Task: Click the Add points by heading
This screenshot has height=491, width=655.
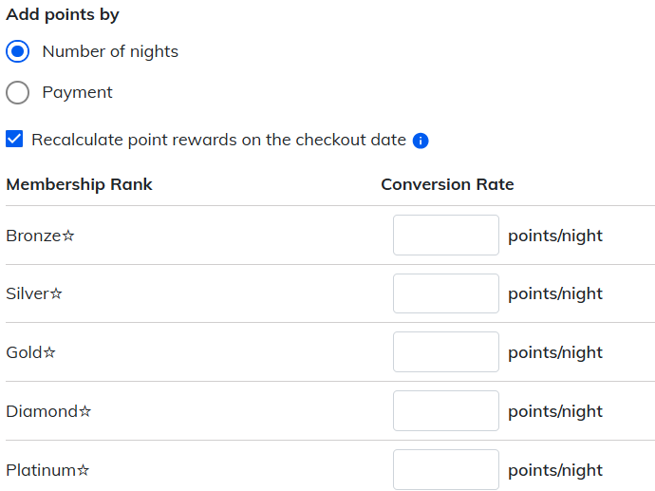Action: coord(63,15)
